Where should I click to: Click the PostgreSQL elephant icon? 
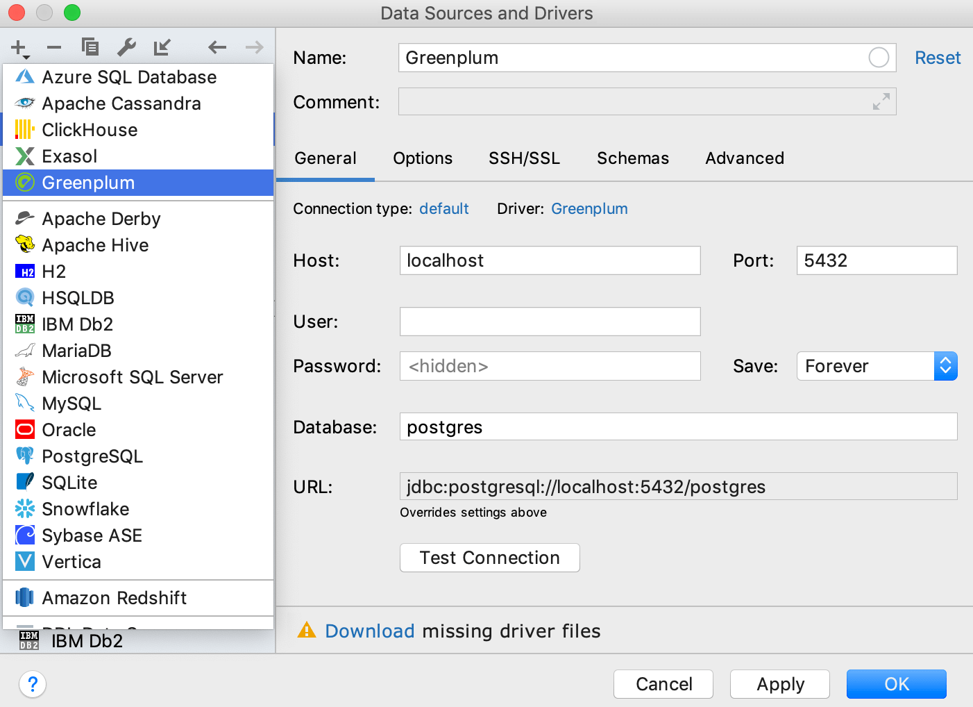[x=25, y=456]
